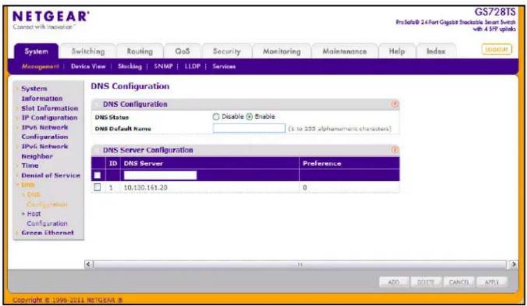Check the box for DNS server 10.130.161.20
The width and height of the screenshot is (527, 306).
[97, 187]
